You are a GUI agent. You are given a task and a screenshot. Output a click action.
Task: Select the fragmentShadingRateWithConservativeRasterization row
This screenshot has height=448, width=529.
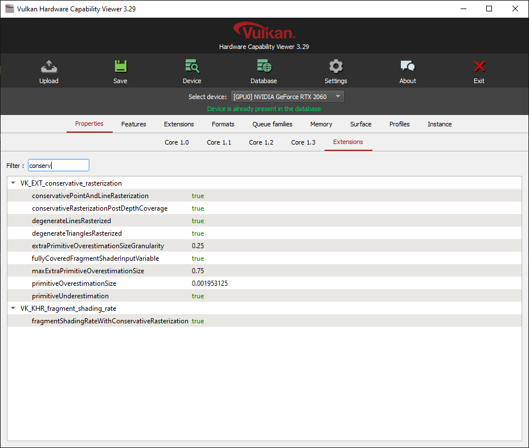[x=264, y=321]
